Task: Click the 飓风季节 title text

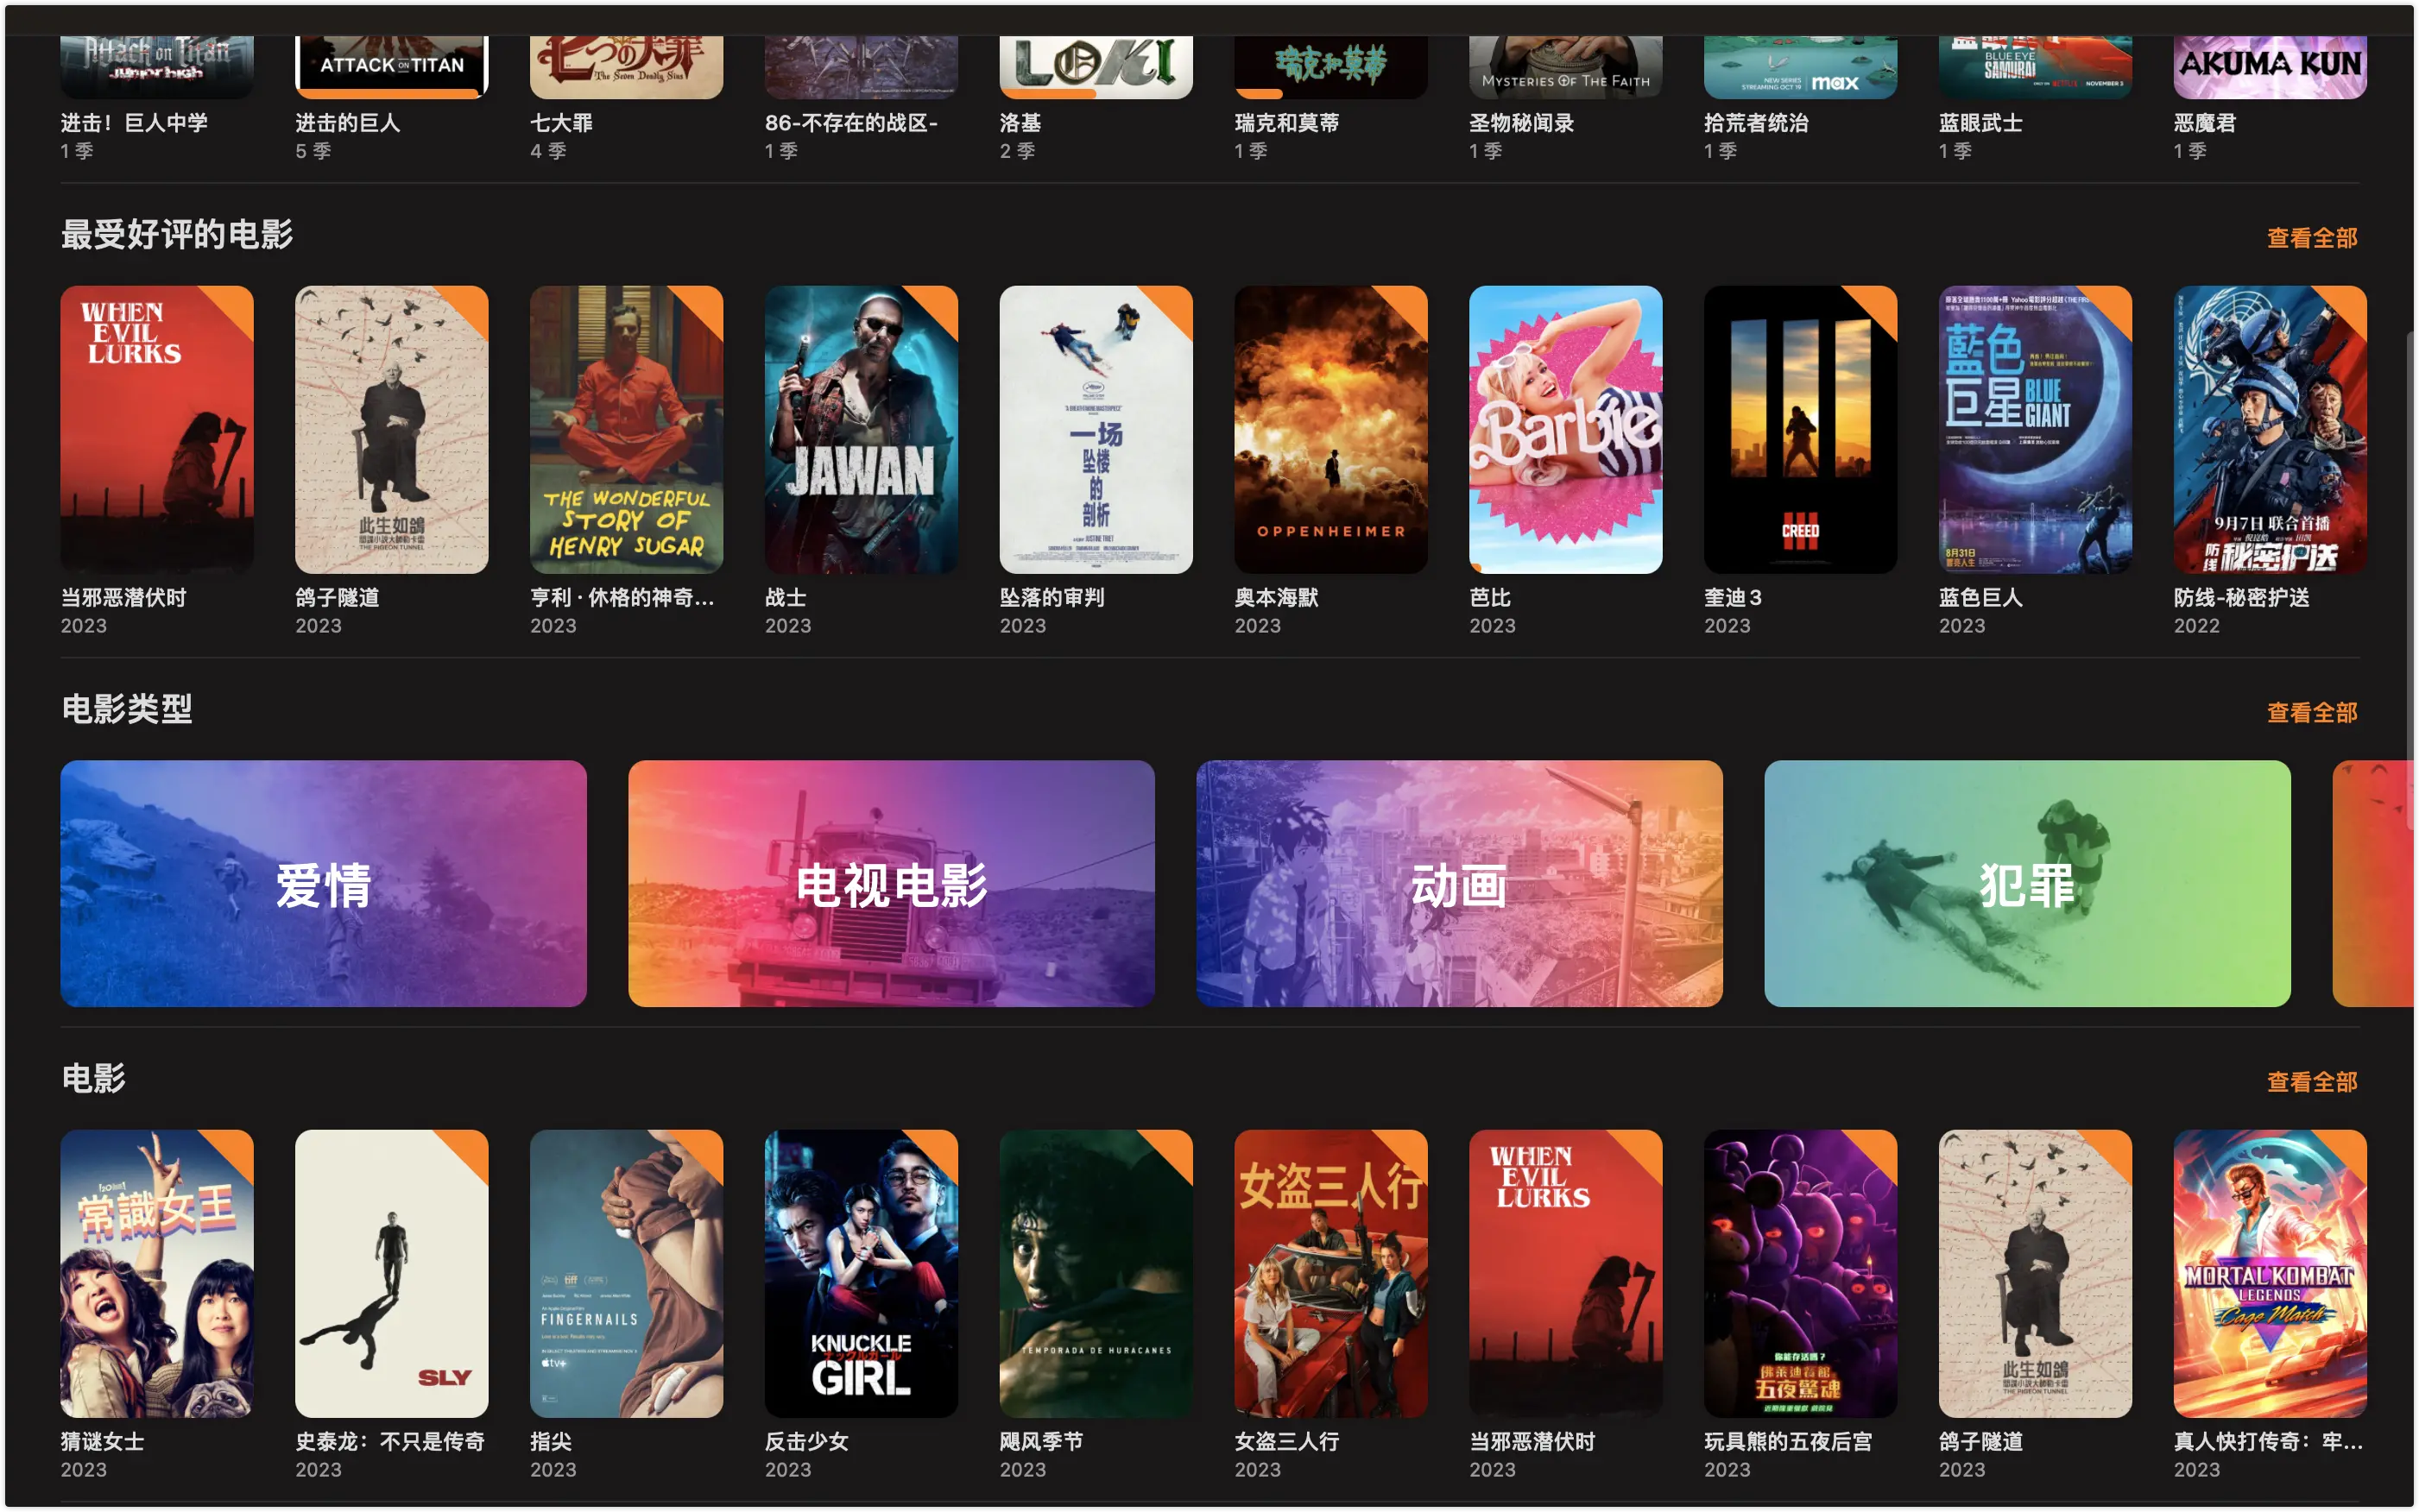Action: tap(1041, 1441)
